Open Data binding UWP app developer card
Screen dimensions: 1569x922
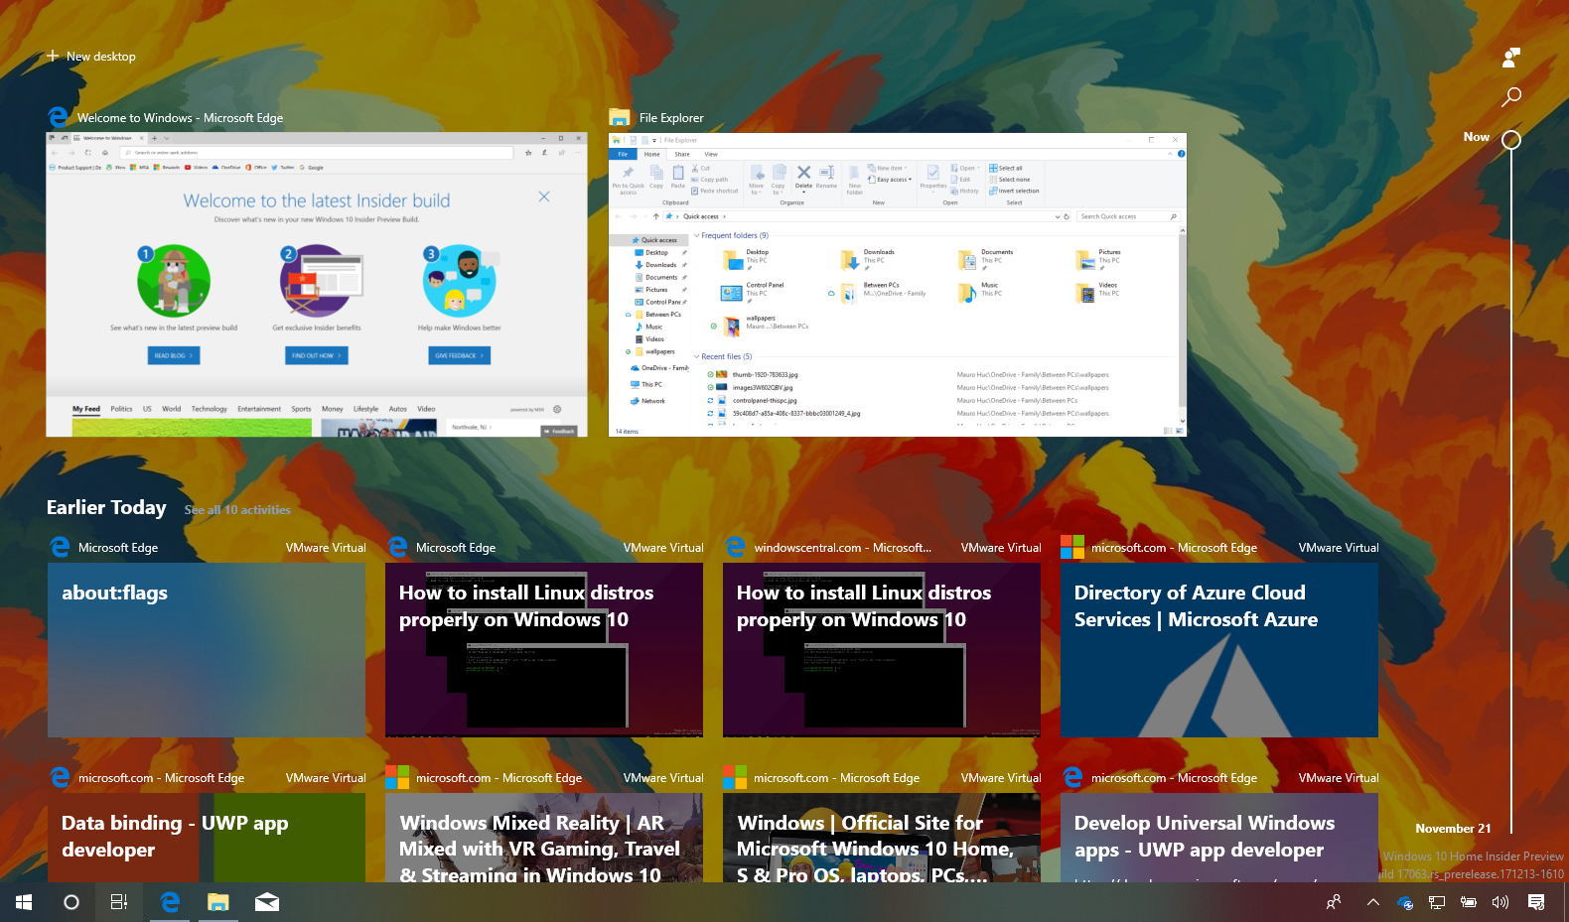pyautogui.click(x=207, y=838)
